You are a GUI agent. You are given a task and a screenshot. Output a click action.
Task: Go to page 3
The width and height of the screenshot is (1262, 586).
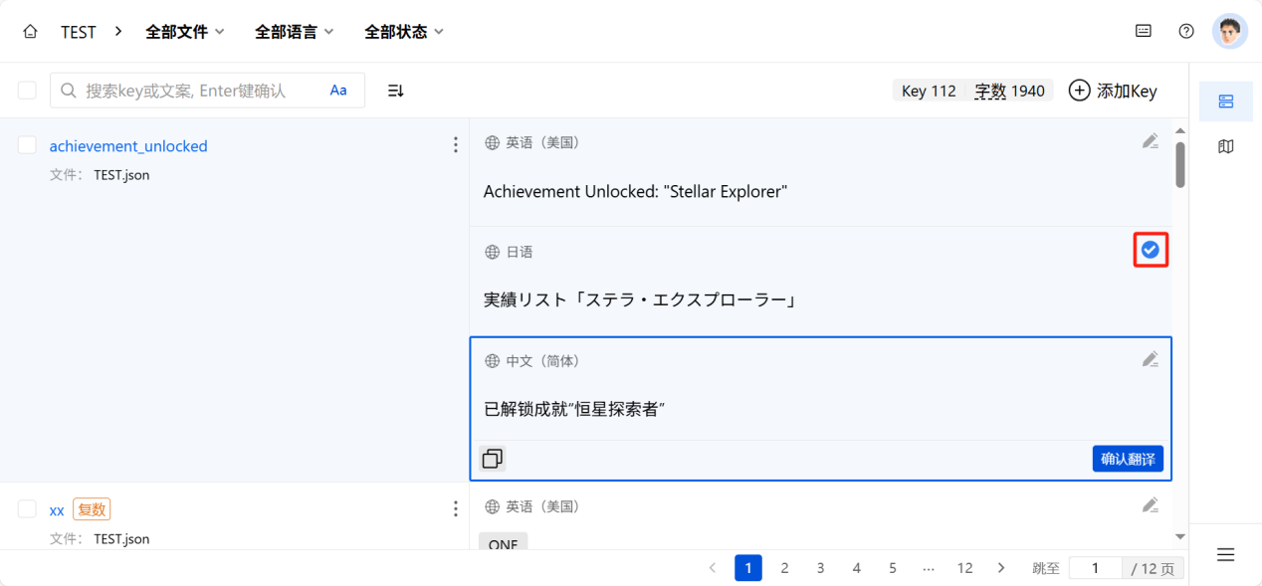(820, 568)
